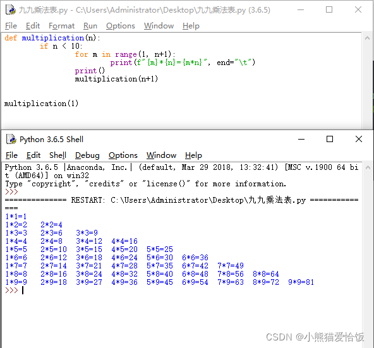The image size is (374, 348).
Task: Click the 'multiplication(1)' call line
Action: pos(41,104)
